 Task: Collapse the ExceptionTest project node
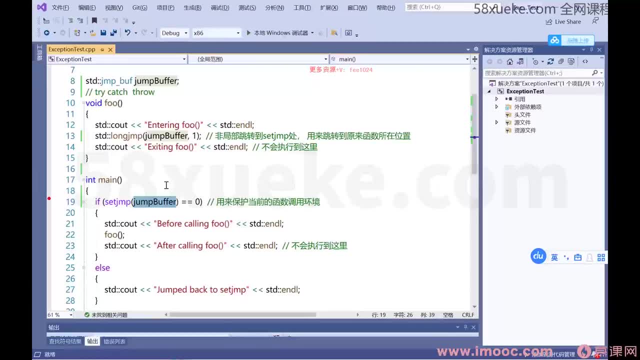pyautogui.click(x=489, y=91)
